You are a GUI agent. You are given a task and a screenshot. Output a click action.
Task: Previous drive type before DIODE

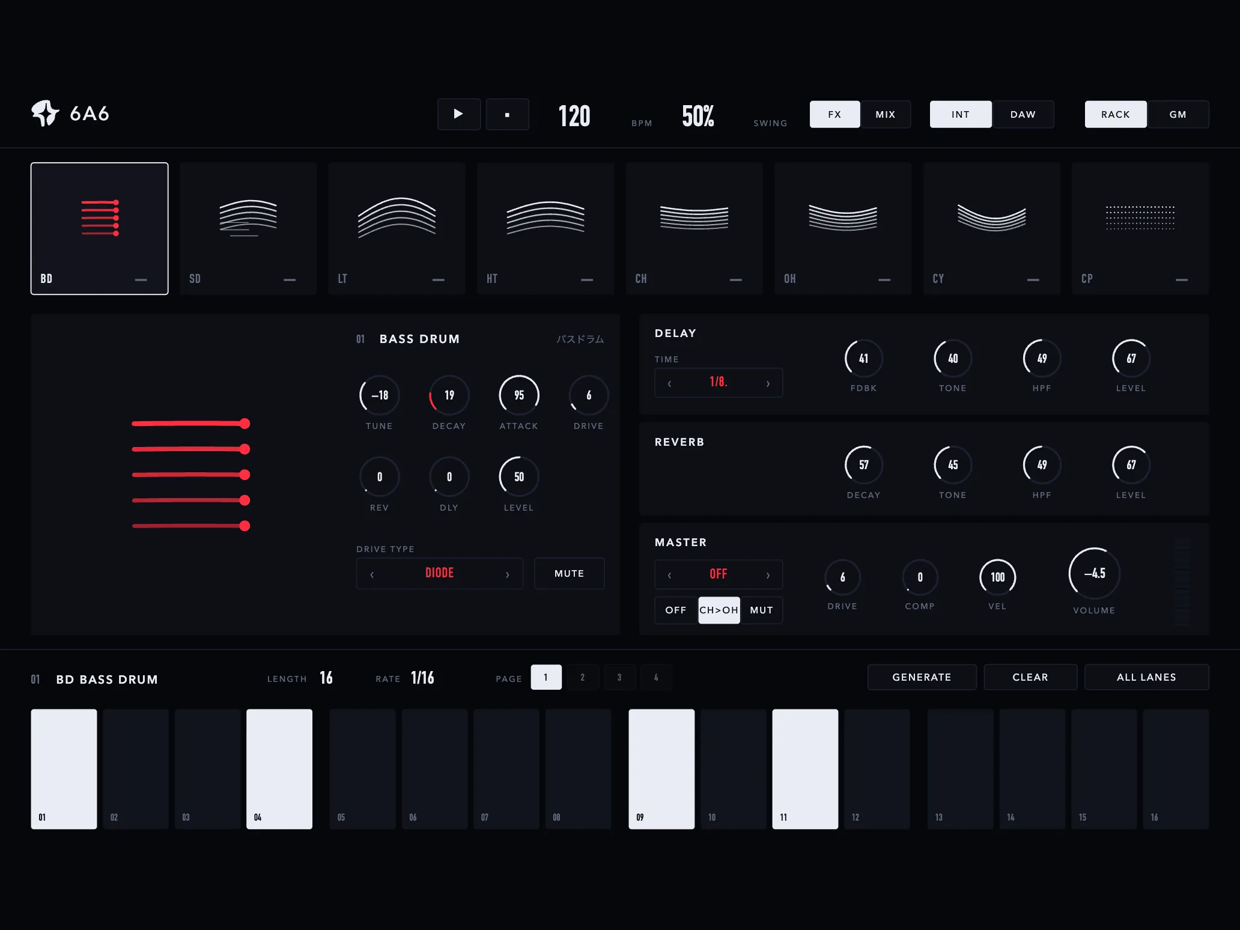pos(372,574)
